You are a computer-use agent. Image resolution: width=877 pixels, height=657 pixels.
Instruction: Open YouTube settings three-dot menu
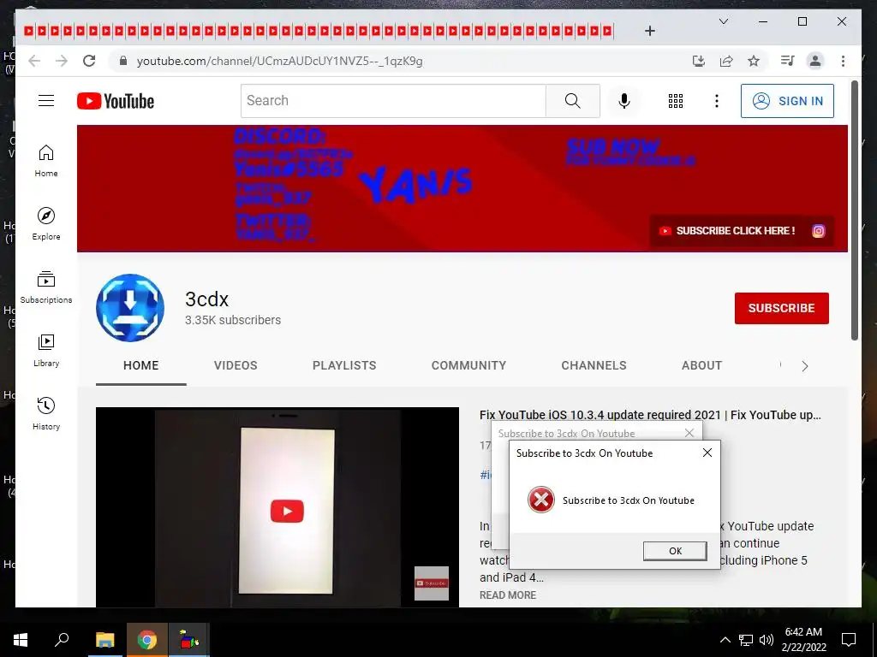[x=717, y=101]
